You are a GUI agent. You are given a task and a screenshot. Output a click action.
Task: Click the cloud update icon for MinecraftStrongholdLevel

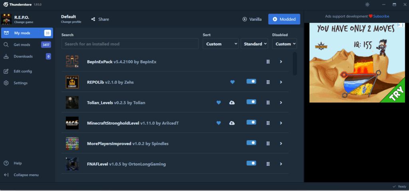232,123
